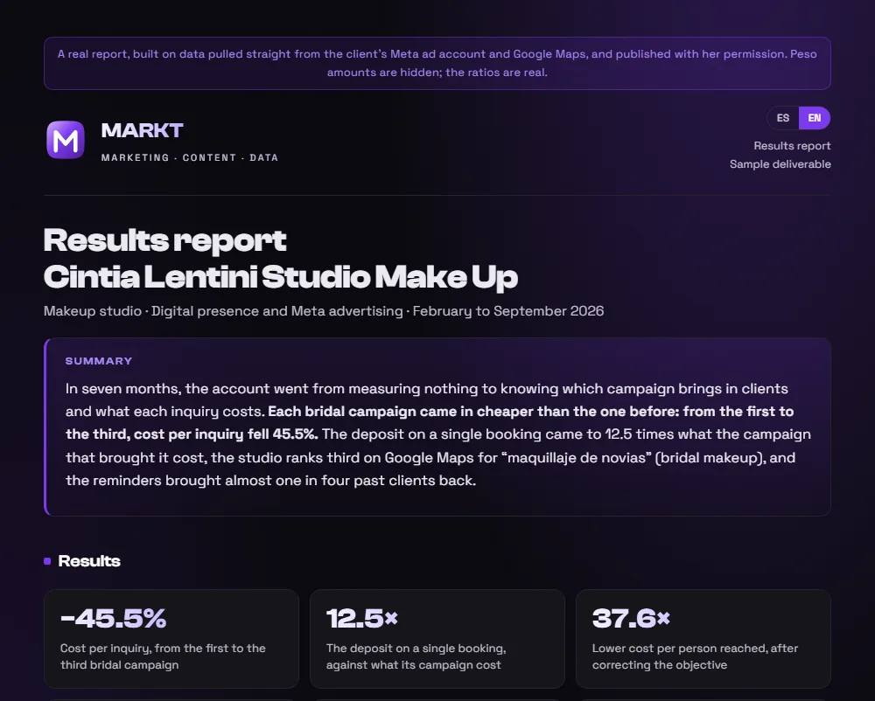Click 'cost per inquiry fell 45.5%' bold text
Viewport: 875px width, 701px height.
[226, 434]
